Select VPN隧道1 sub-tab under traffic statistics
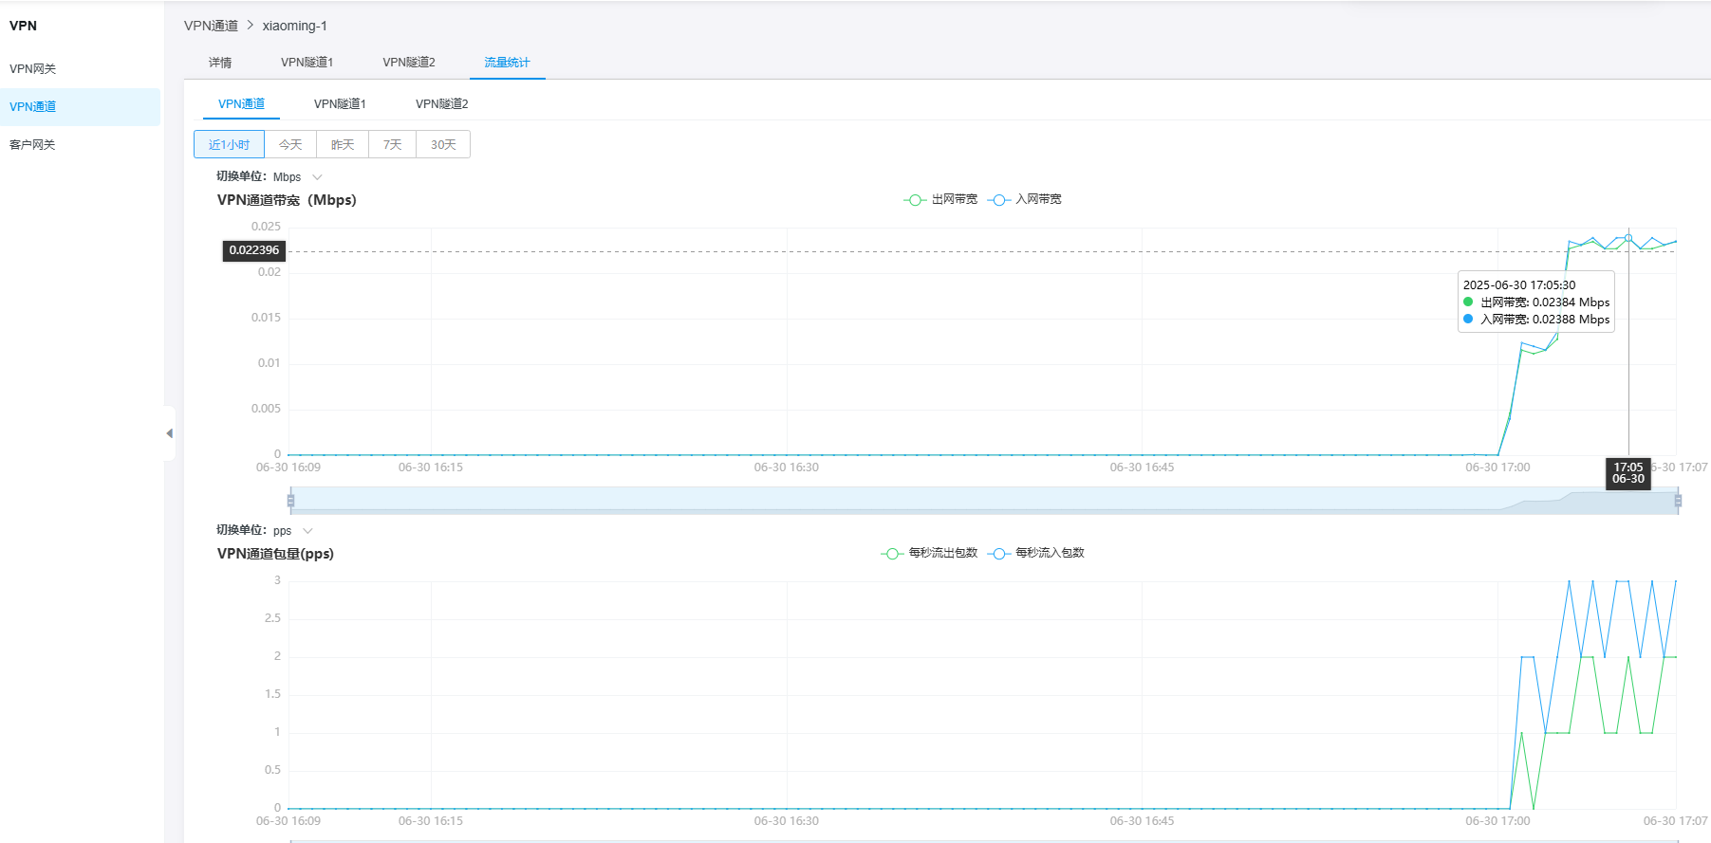 pos(340,104)
